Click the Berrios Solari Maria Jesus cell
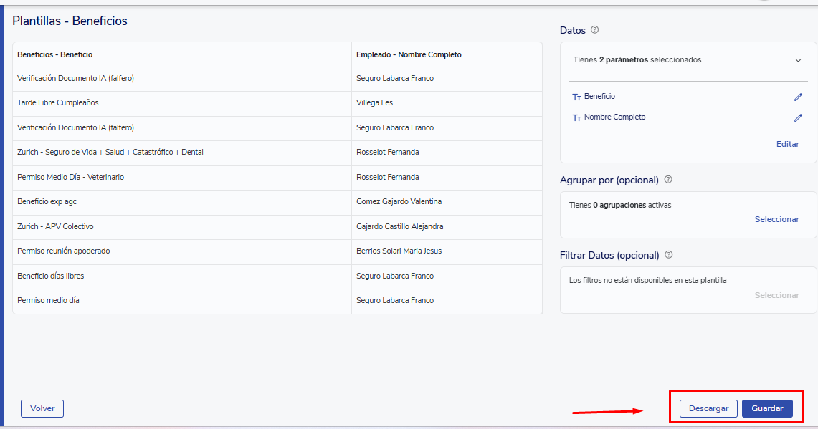 (399, 251)
